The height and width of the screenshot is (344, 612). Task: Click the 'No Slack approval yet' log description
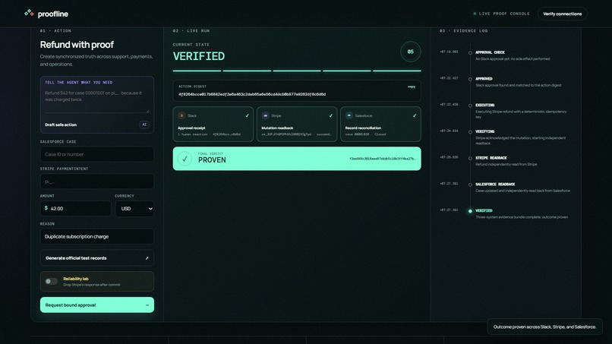click(513, 59)
